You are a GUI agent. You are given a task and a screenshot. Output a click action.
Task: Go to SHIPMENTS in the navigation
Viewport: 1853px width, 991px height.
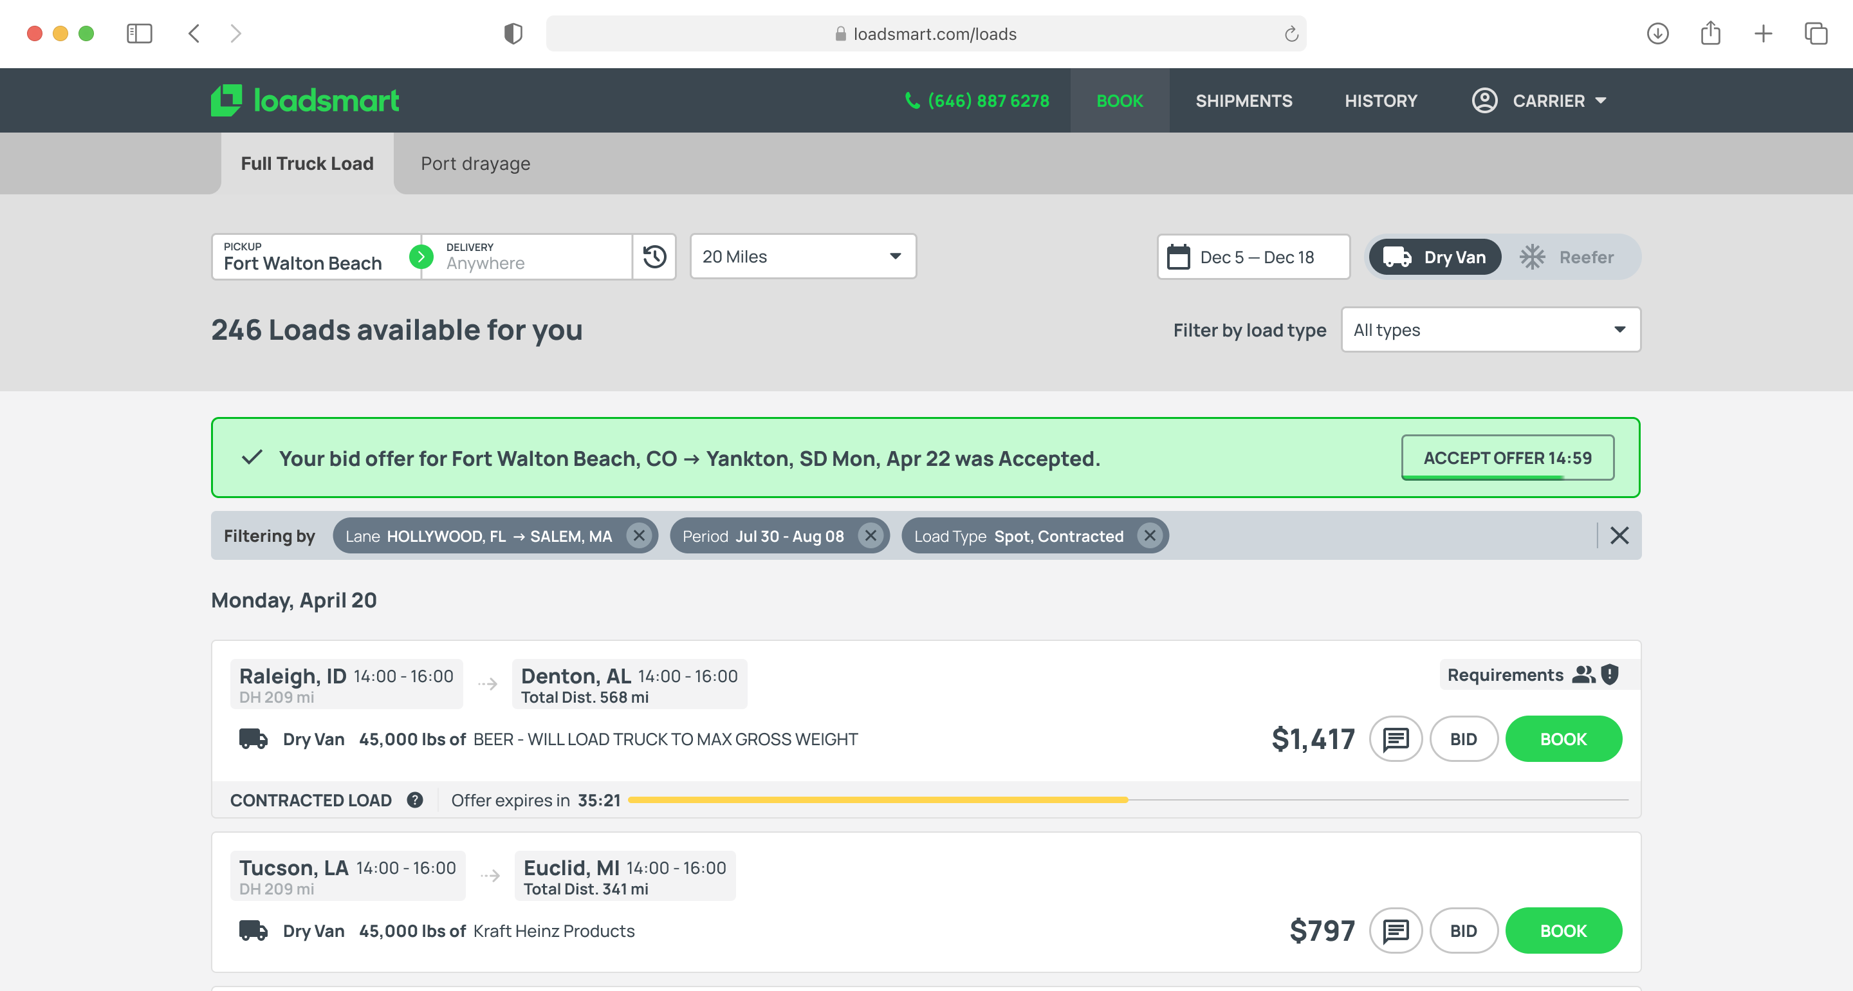(1244, 101)
